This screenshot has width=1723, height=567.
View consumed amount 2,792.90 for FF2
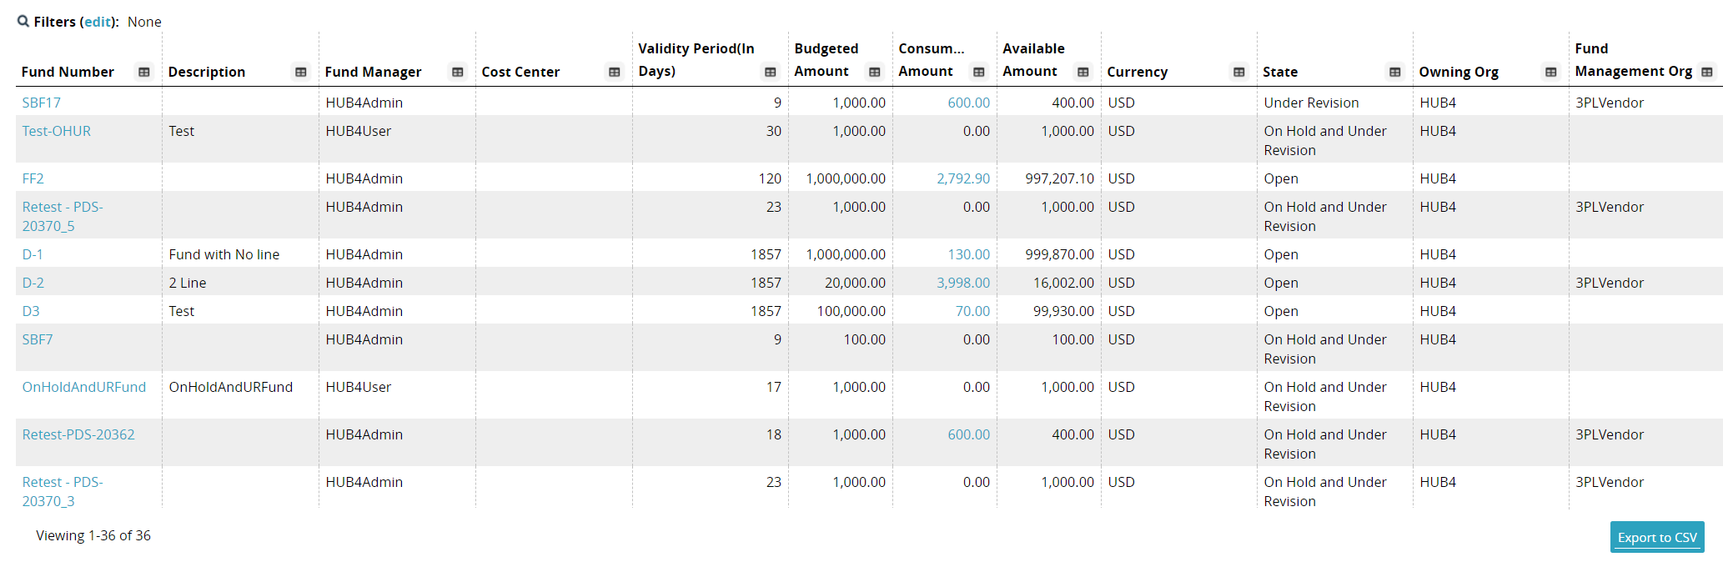pos(963,178)
